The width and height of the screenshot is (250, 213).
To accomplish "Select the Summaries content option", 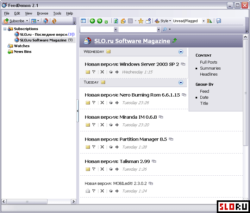I will (x=210, y=68).
